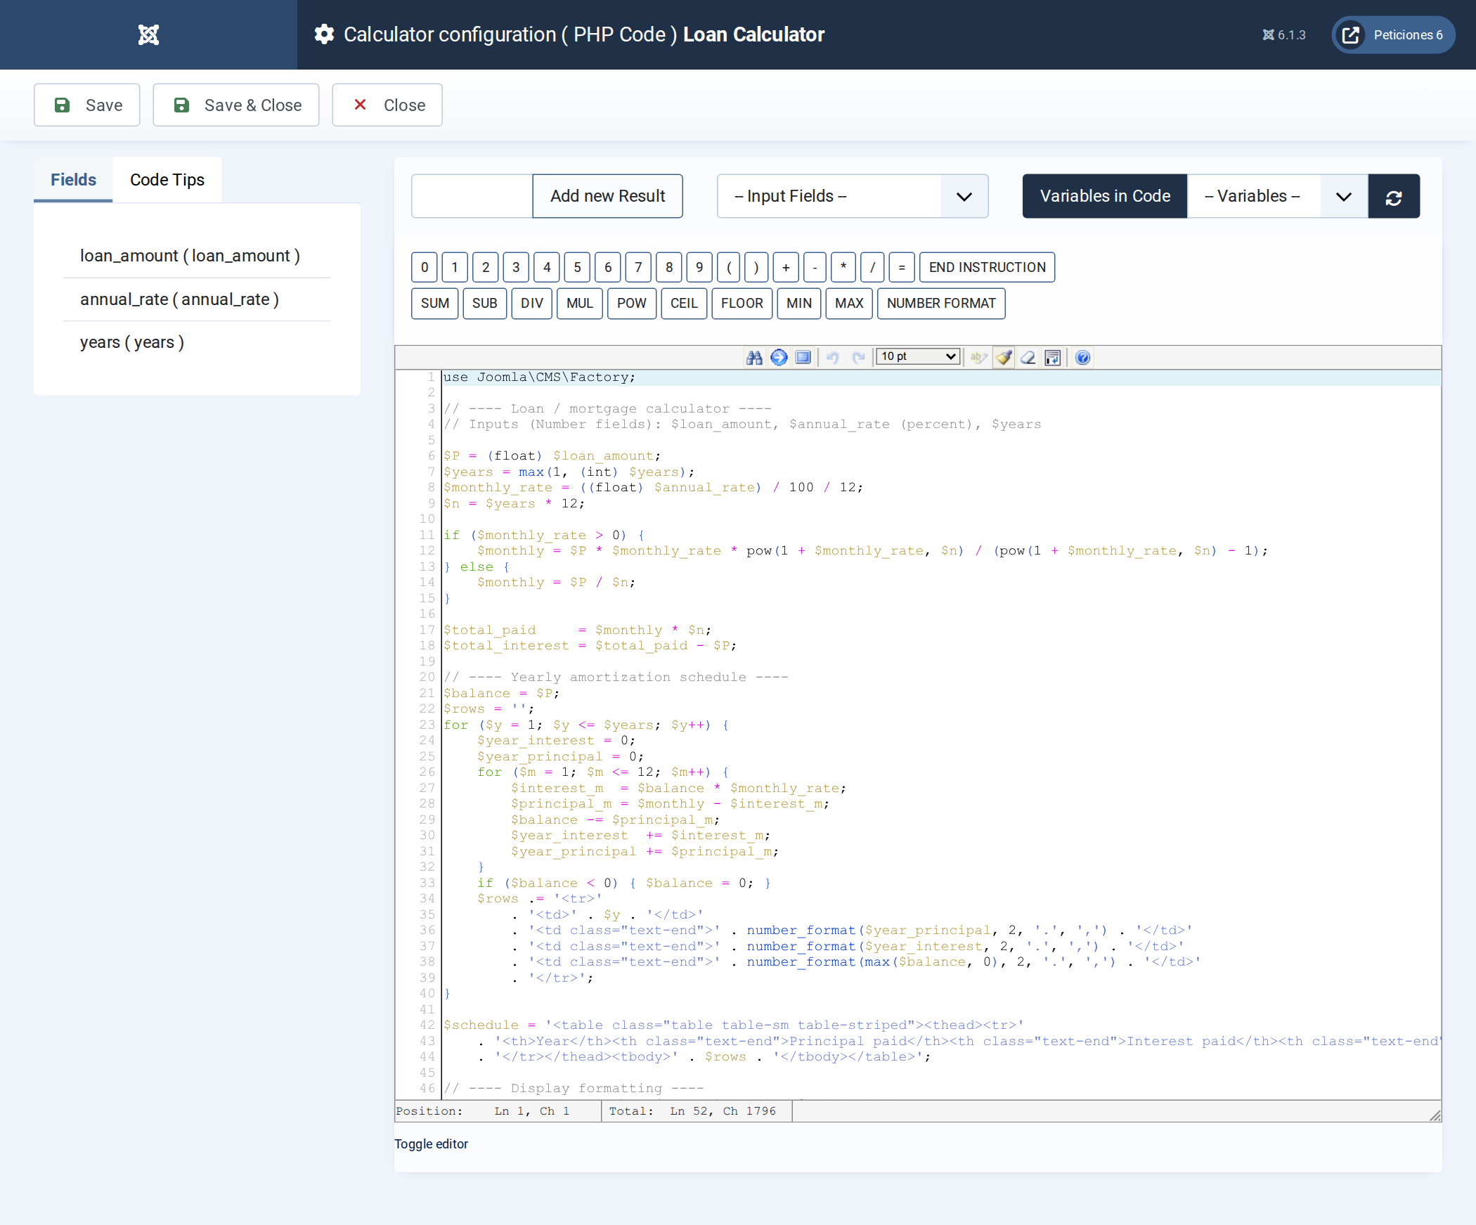Image resolution: width=1476 pixels, height=1225 pixels.
Task: Open the Input Fields dropdown
Action: tap(853, 196)
